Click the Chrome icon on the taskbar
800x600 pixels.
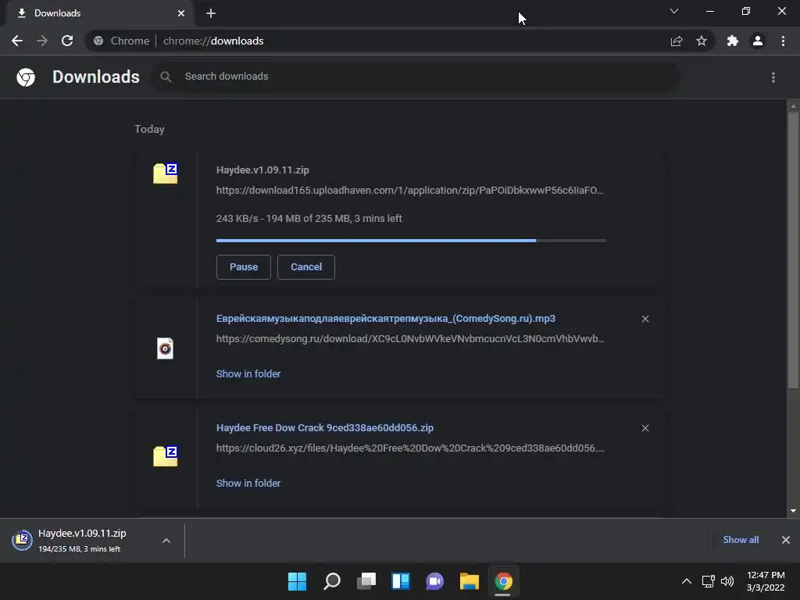coord(504,581)
